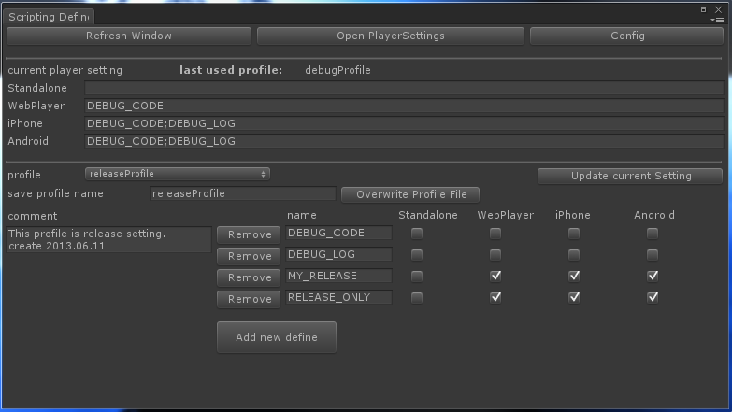This screenshot has width=732, height=412.
Task: Click the profile comment text area
Action: [109, 240]
